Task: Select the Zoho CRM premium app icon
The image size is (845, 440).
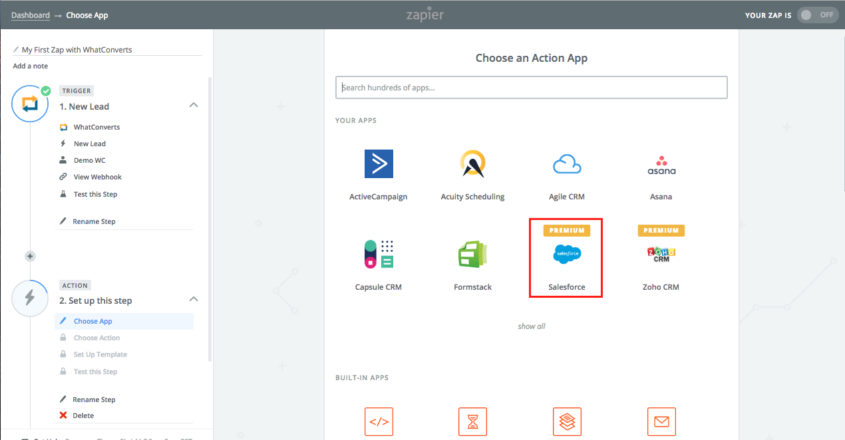Action: pos(661,254)
